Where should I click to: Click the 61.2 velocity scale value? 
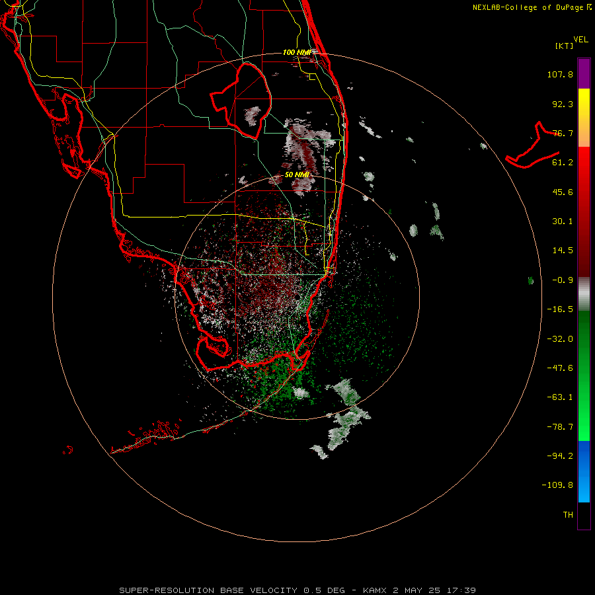[x=563, y=163]
